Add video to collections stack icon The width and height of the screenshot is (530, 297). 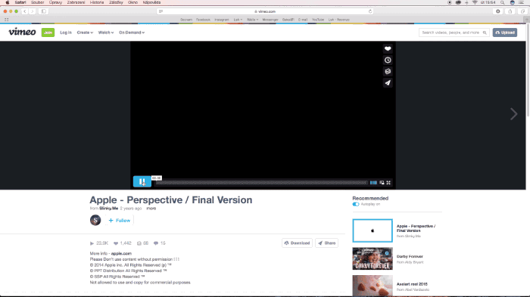[x=388, y=71]
